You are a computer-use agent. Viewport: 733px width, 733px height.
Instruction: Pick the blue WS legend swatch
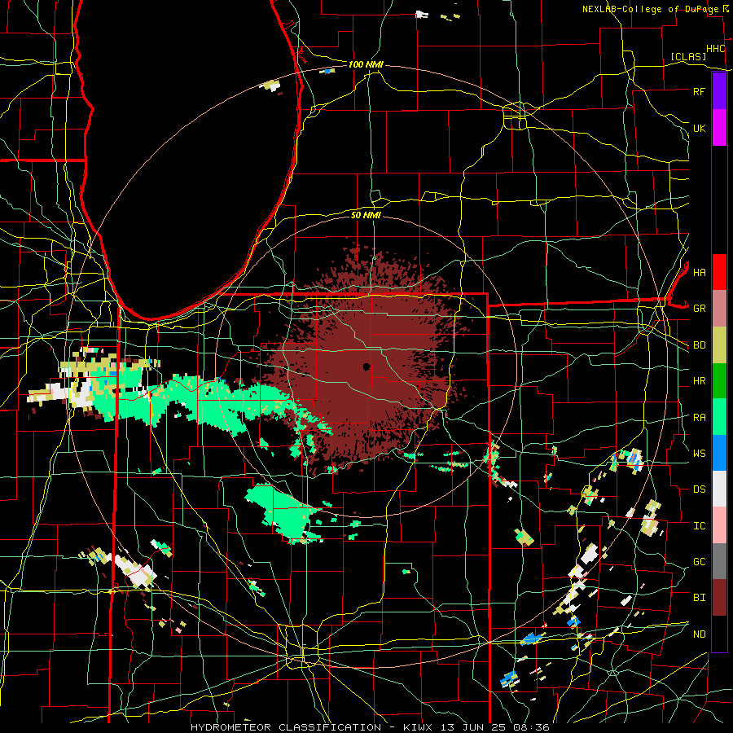(x=719, y=453)
